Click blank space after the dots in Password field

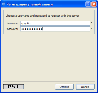click(66, 29)
